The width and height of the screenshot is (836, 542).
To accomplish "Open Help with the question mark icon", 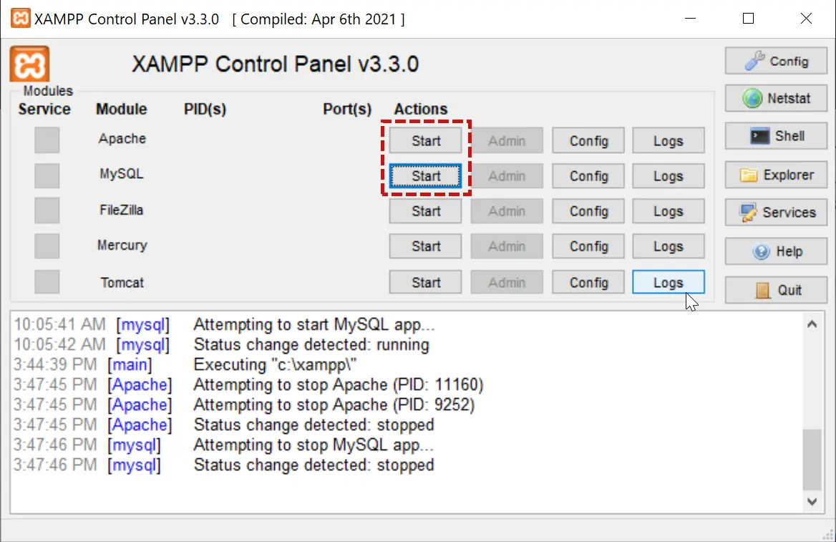I will (x=776, y=251).
